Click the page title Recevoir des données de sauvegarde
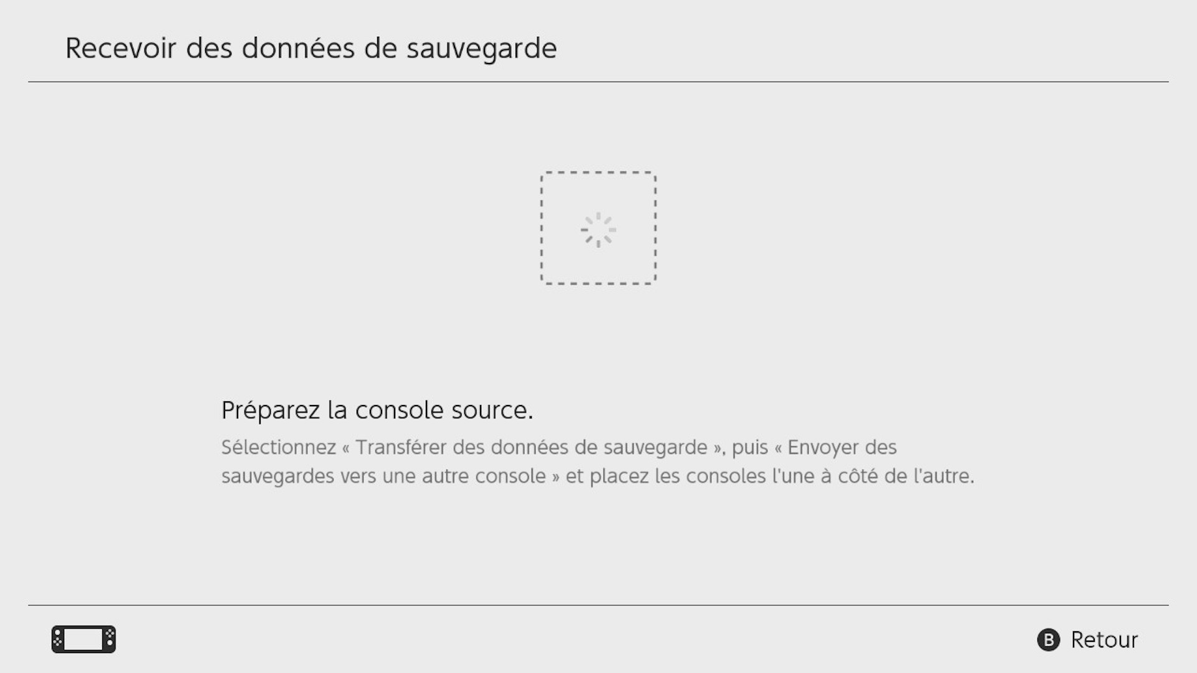This screenshot has width=1197, height=673. [310, 49]
